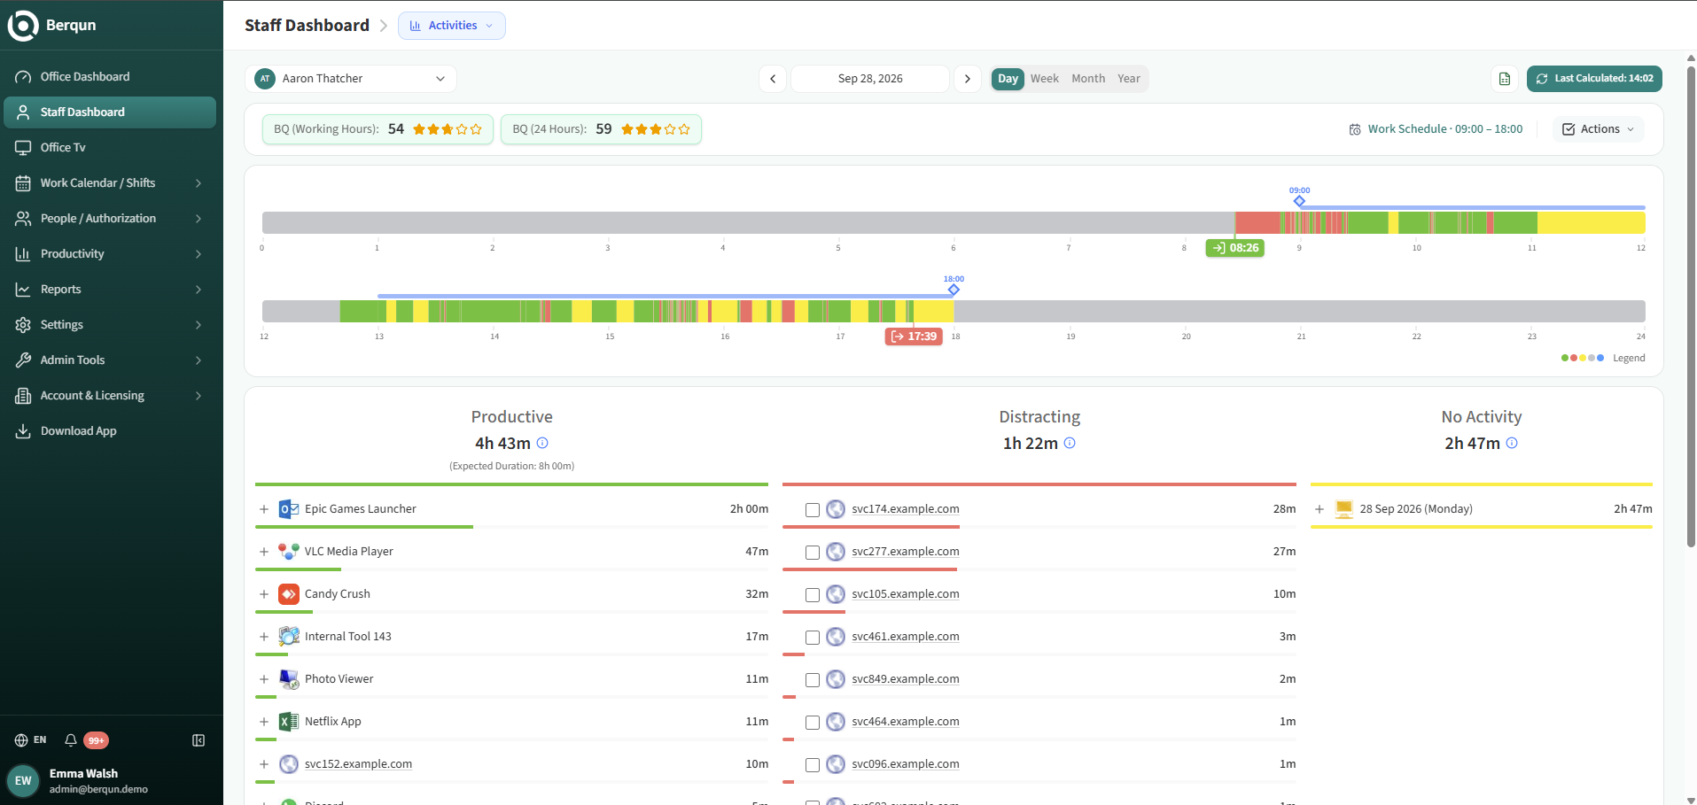Open Download App link

tap(110, 431)
